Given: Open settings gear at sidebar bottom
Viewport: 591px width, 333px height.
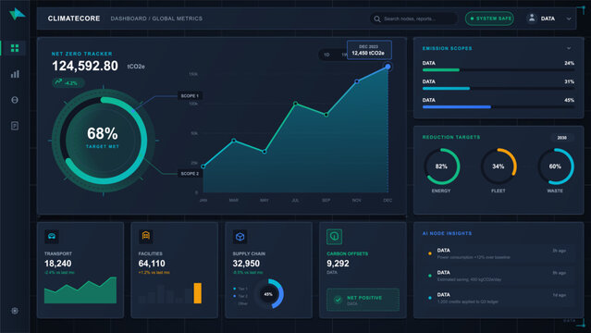Looking at the screenshot, I should point(15,311).
